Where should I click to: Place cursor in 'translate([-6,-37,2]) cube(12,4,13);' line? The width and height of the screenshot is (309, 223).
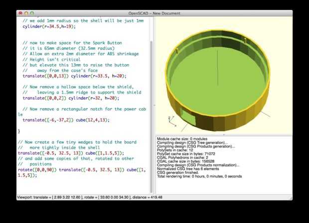pos(66,120)
